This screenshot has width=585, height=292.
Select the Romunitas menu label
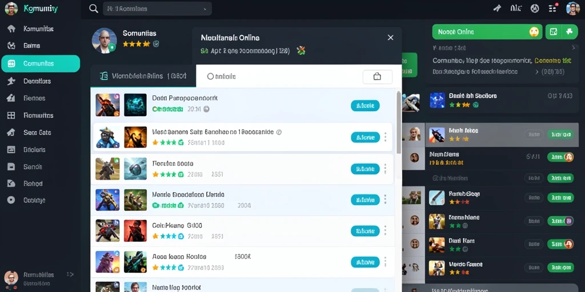coord(38,115)
